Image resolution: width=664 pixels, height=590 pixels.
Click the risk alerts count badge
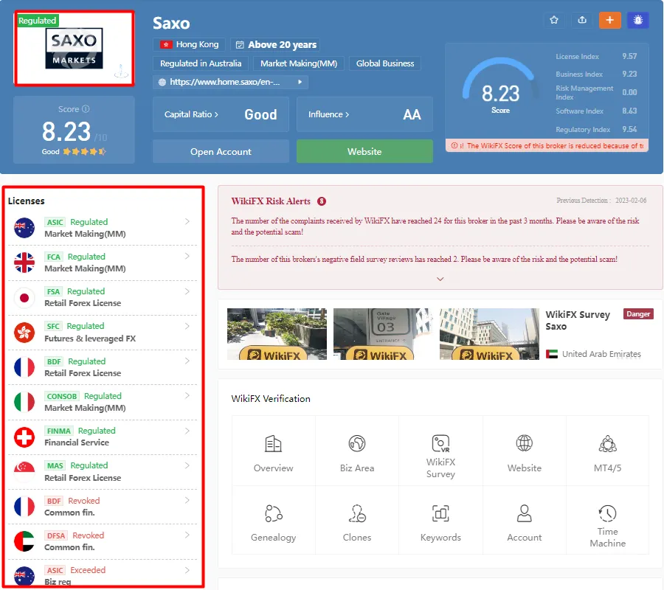pyautogui.click(x=322, y=201)
